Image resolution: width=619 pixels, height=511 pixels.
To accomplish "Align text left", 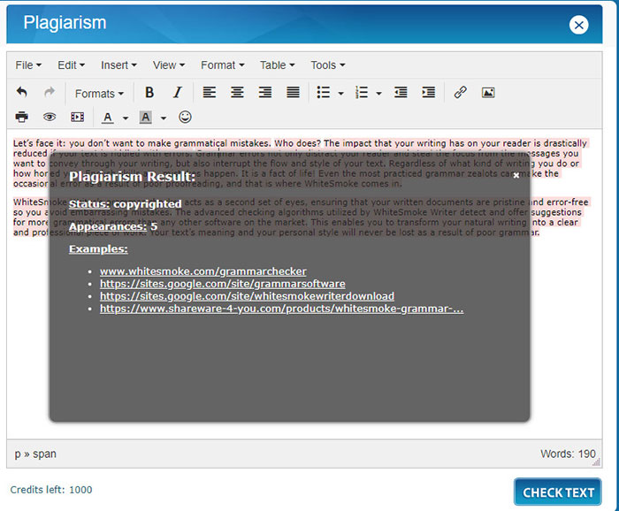I will 210,93.
